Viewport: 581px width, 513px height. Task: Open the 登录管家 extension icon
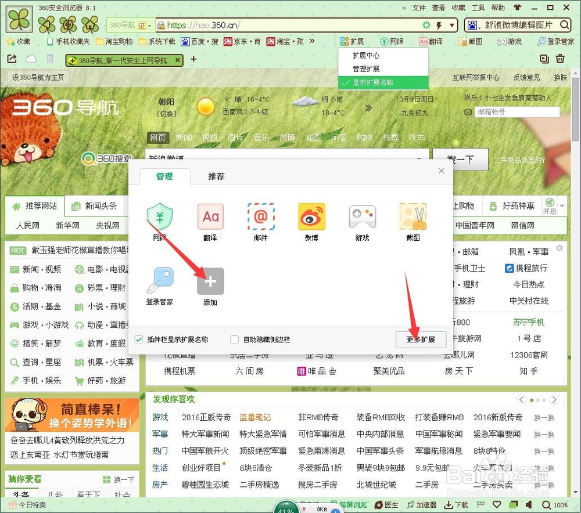(x=160, y=280)
